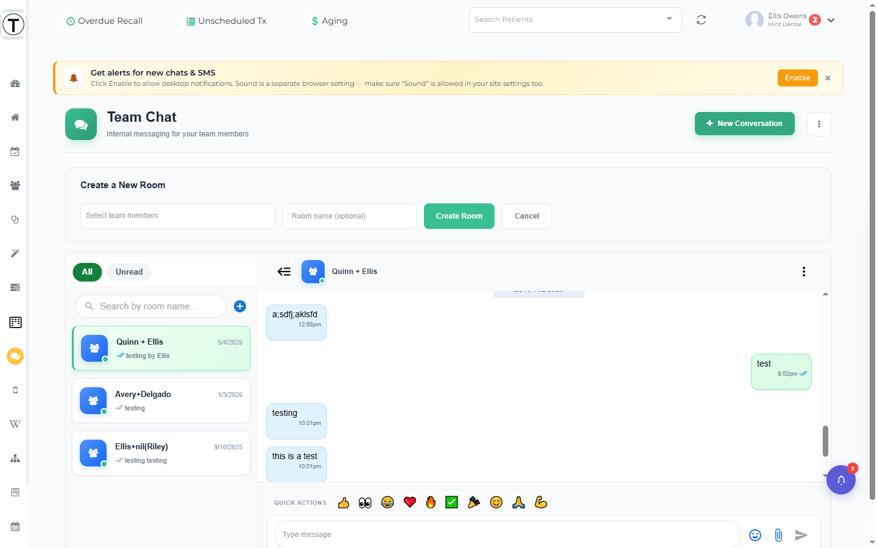Open the magic wand icon in sidebar
This screenshot has height=548, width=877.
point(15,253)
